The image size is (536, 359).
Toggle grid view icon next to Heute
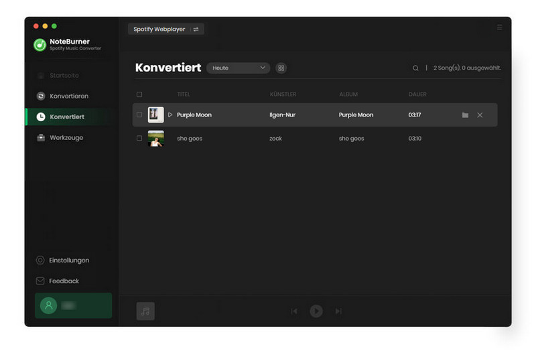click(281, 68)
